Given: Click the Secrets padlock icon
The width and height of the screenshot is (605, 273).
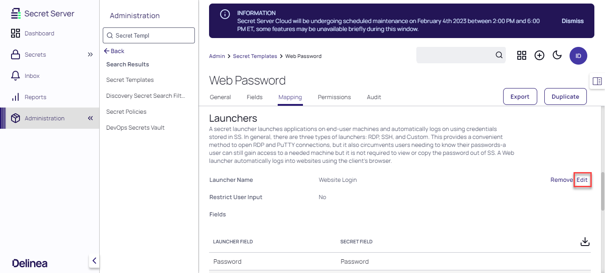Looking at the screenshot, I should 16,55.
